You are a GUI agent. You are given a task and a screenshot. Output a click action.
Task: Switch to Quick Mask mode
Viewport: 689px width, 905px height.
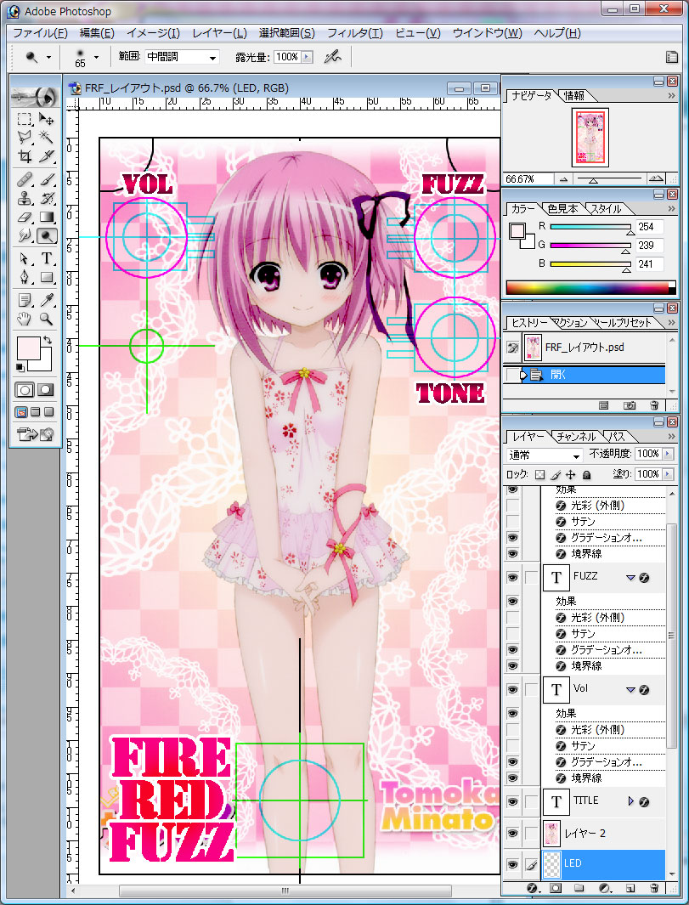(45, 390)
